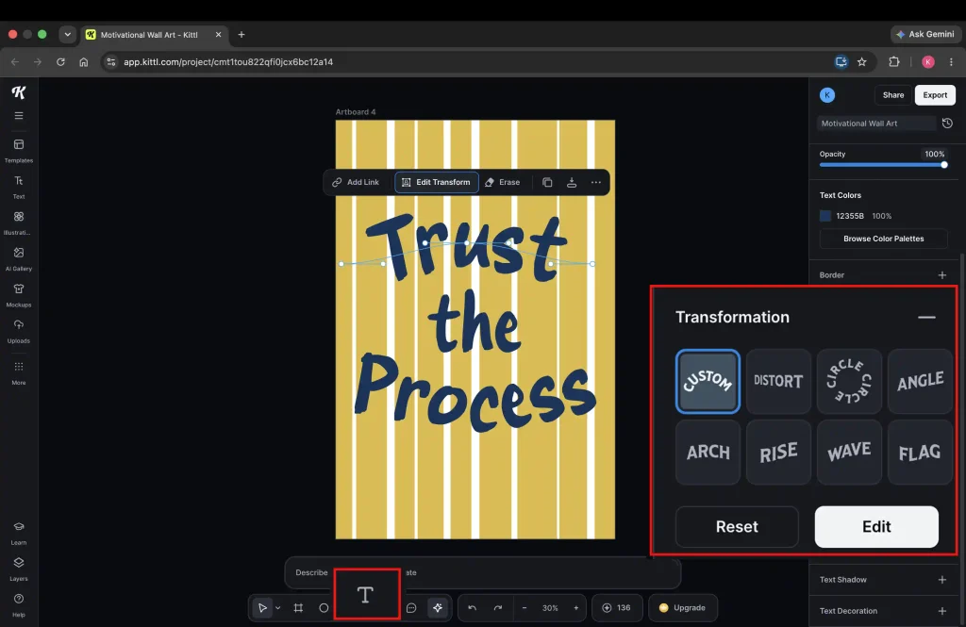Screen dimensions: 966x627
Task: Click the Share button
Action: [892, 95]
